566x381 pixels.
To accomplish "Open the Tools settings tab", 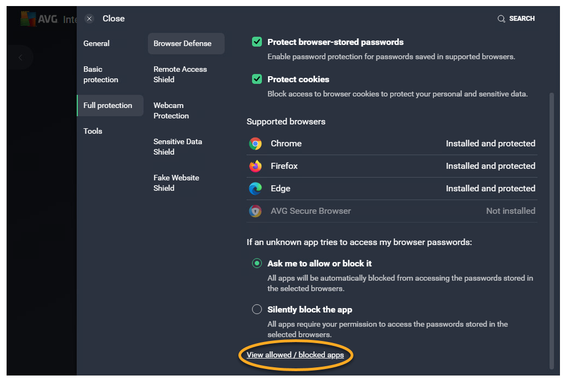I will 93,131.
